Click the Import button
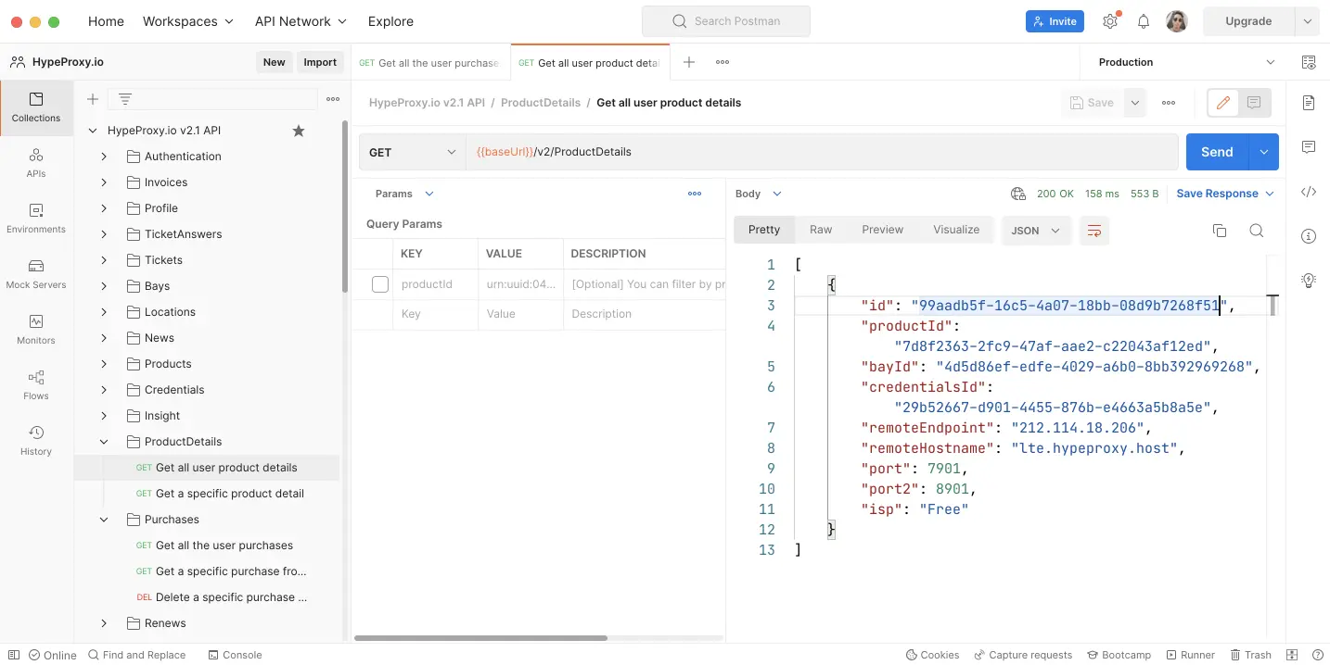 pyautogui.click(x=320, y=62)
